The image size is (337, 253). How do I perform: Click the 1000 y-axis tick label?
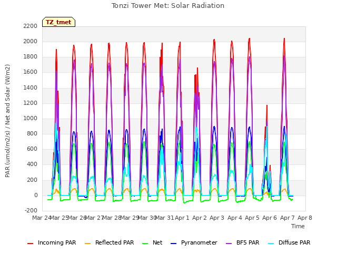click(31, 118)
